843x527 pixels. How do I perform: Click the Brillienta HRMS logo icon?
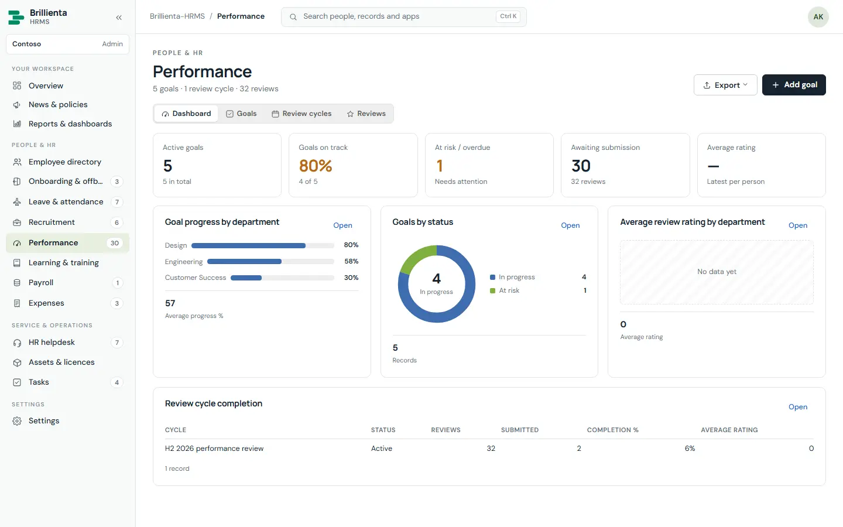16,17
